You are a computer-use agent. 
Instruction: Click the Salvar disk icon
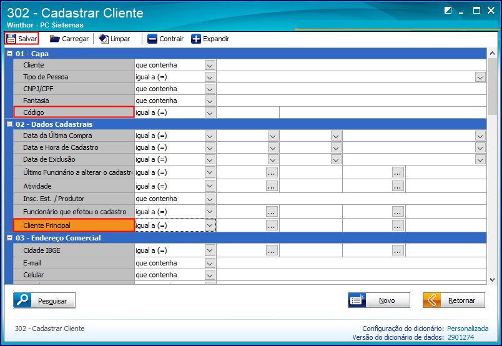point(11,39)
